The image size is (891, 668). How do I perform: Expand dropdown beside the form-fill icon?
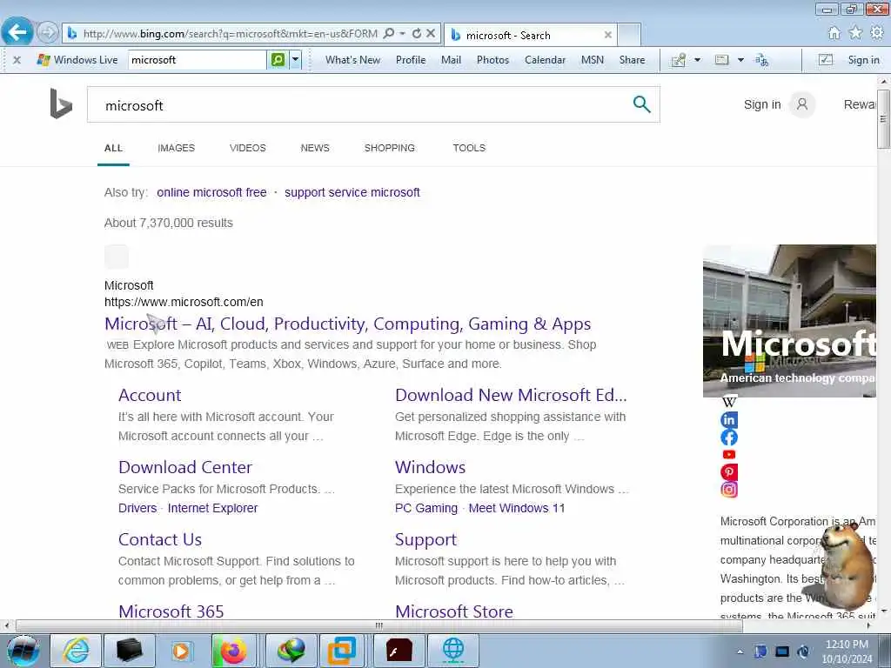(x=740, y=60)
